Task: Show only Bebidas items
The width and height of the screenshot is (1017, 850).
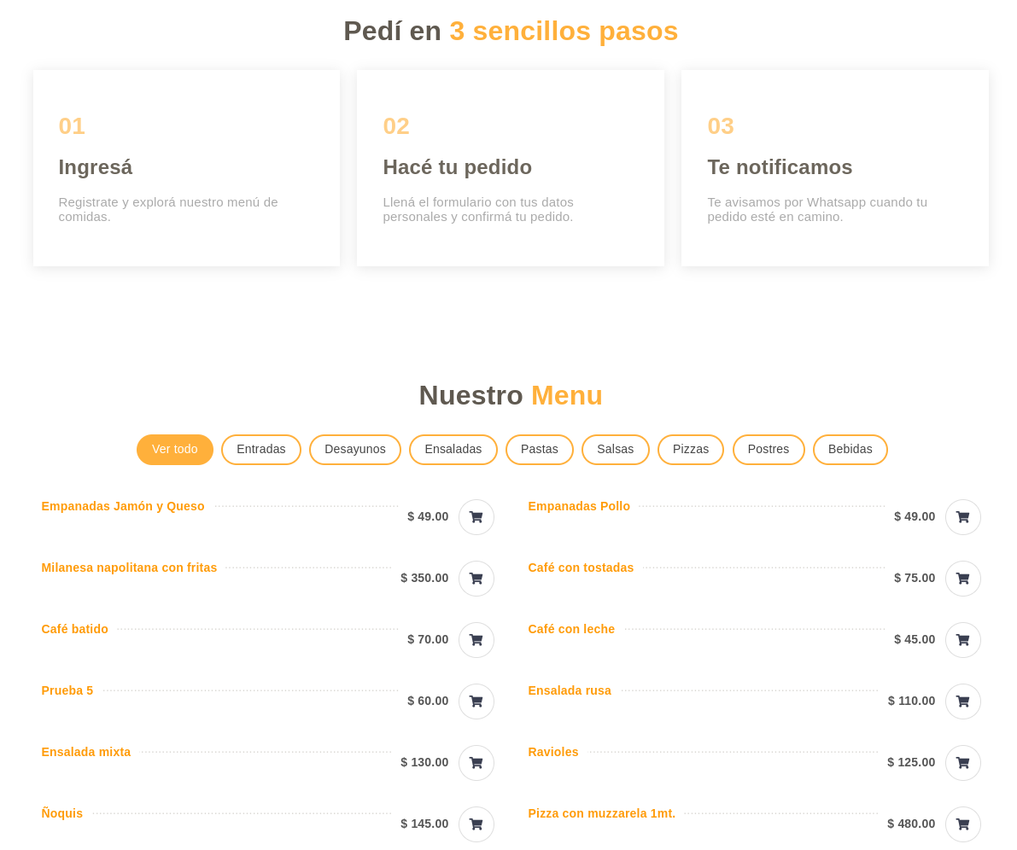Action: pyautogui.click(x=850, y=450)
